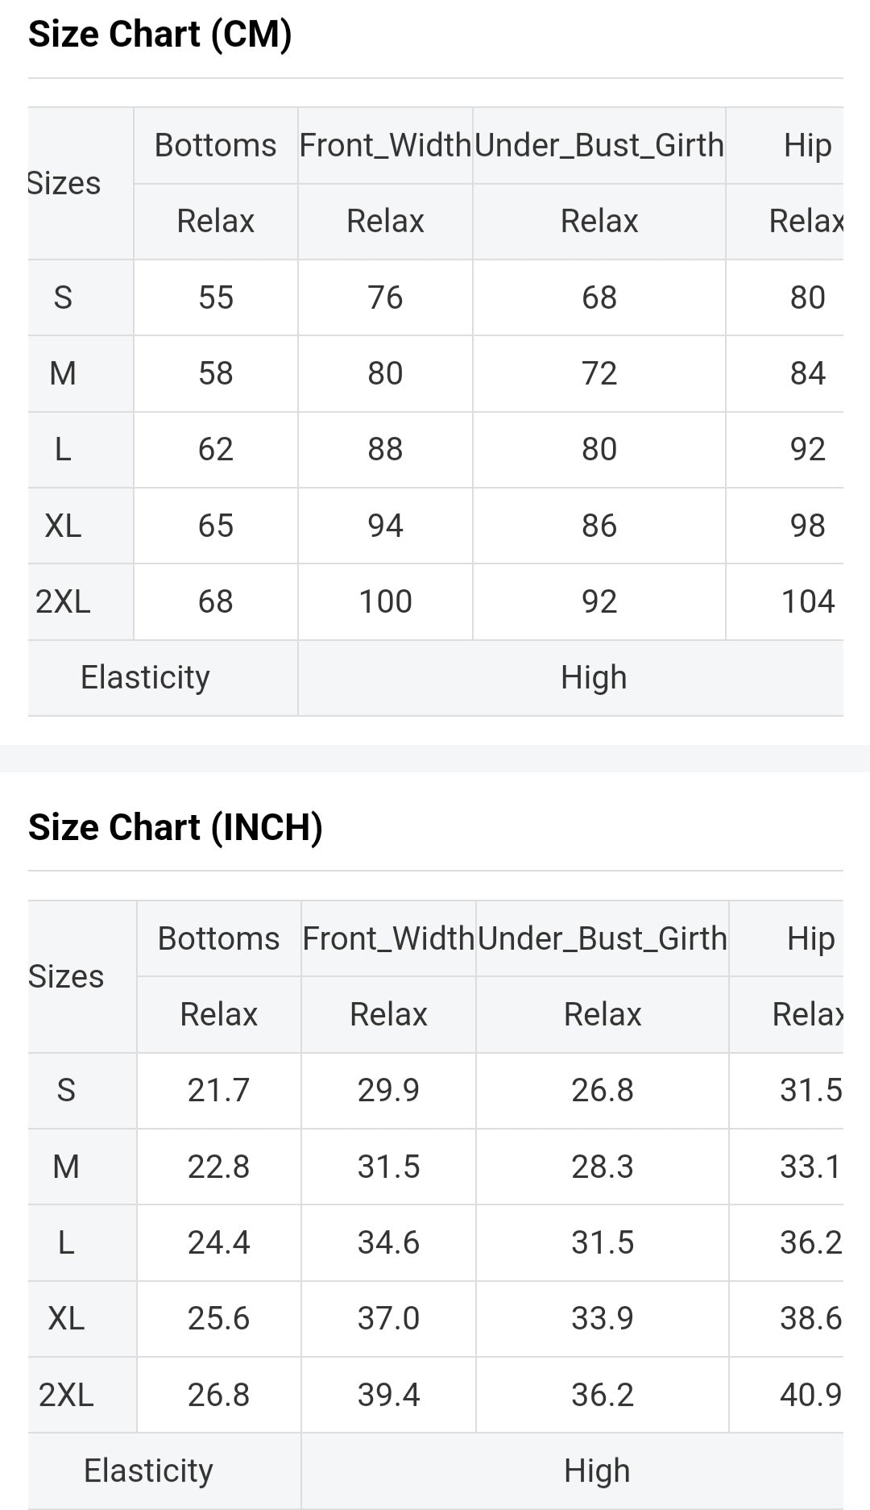Screen dimensions: 870x1510
Task: Click the "Size Chart (CM)" heading
Action: pos(159,35)
